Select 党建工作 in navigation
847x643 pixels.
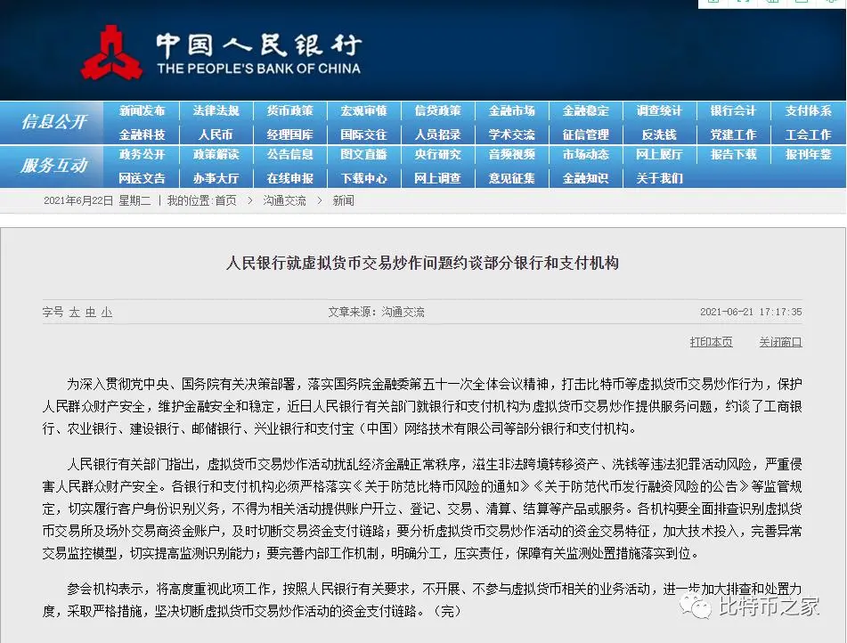(x=733, y=134)
